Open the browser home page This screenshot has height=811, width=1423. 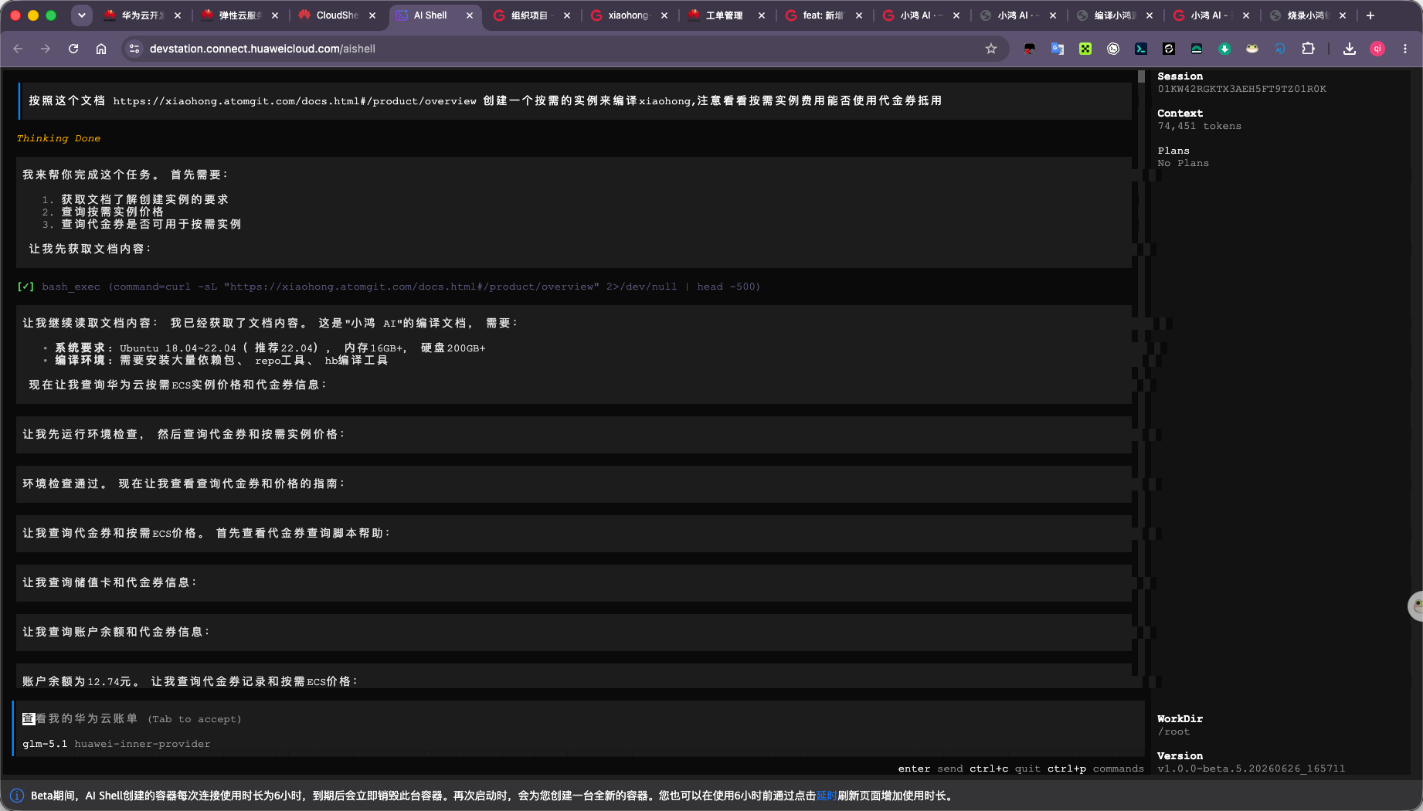[101, 49]
